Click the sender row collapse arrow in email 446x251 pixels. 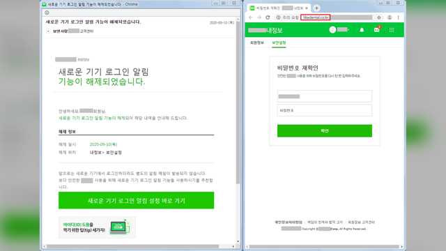(48, 31)
